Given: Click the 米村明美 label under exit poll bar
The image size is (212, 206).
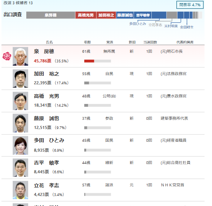Looking at the screenshot, I should pos(171,26).
